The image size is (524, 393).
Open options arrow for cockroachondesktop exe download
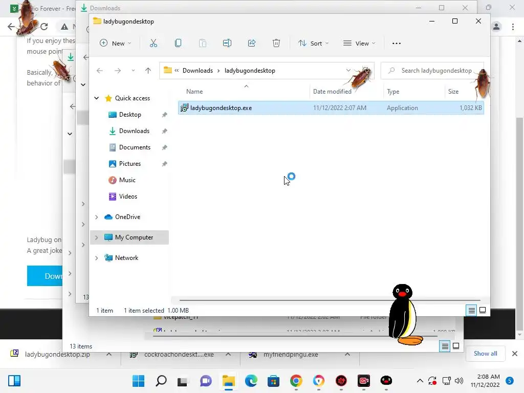pyautogui.click(x=228, y=354)
